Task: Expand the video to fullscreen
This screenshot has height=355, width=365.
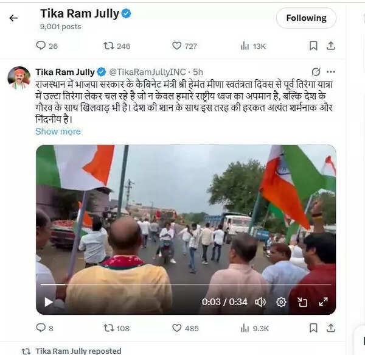Action: (324, 302)
